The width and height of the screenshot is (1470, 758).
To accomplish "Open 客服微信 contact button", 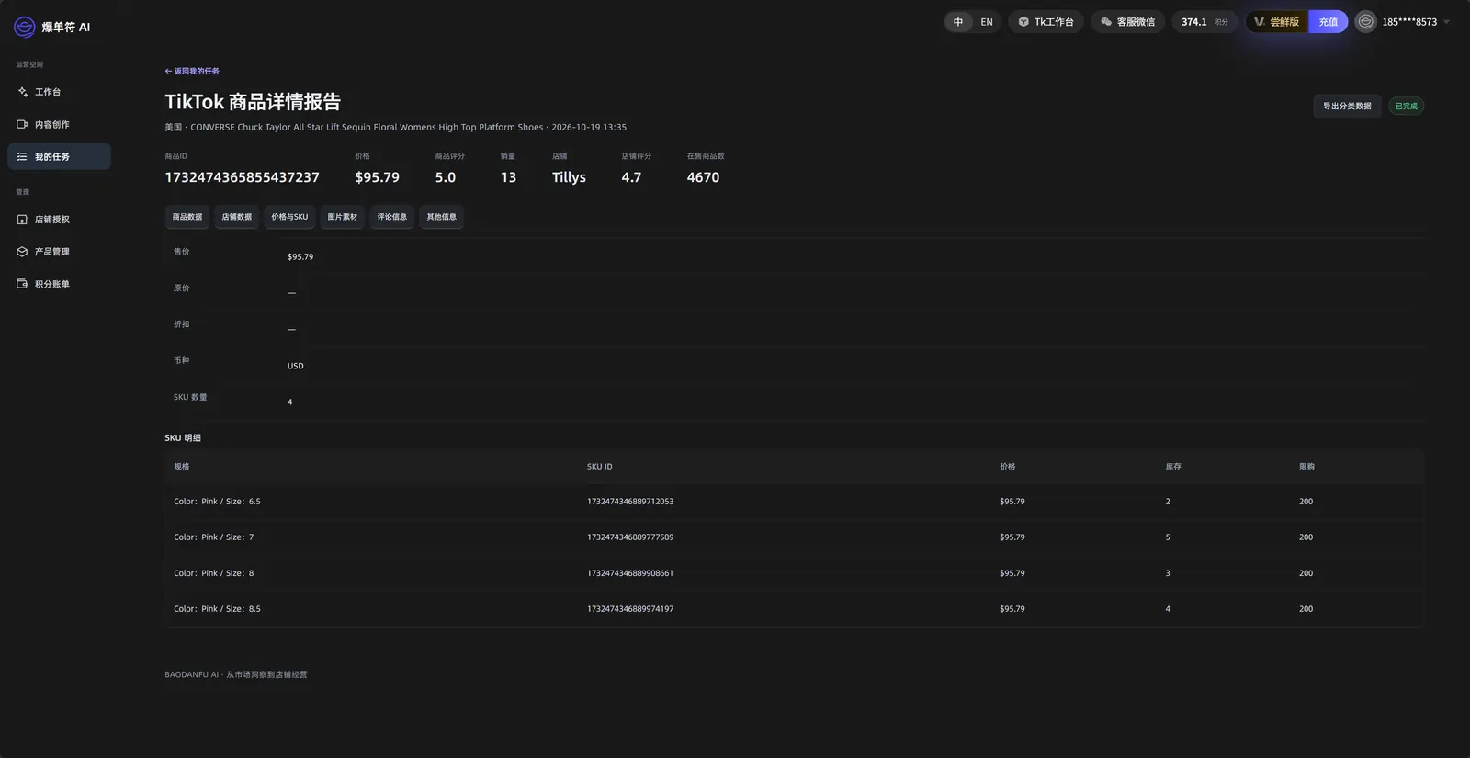I will [x=1128, y=22].
